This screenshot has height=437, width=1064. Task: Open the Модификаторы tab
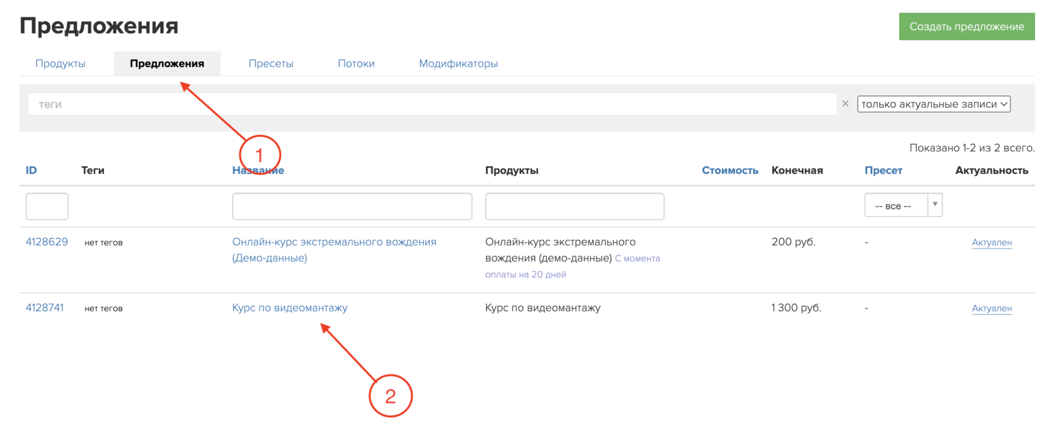(458, 63)
